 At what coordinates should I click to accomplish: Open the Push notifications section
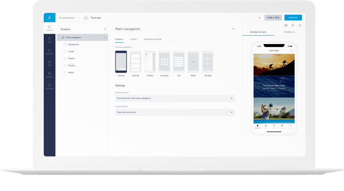[50, 63]
